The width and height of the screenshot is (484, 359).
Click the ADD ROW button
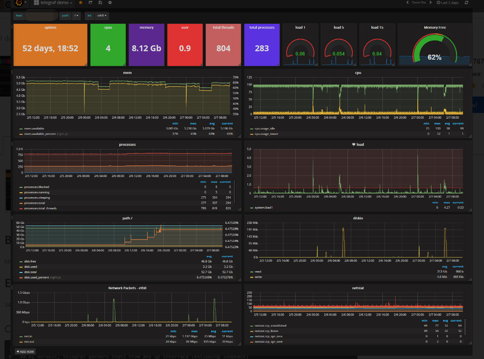coord(25,352)
